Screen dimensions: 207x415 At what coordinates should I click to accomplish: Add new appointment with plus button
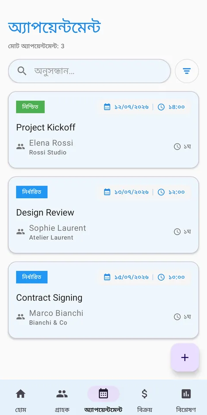point(185,358)
